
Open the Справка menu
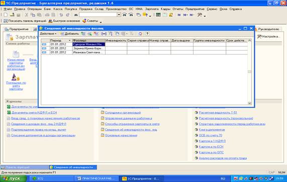[236, 9]
